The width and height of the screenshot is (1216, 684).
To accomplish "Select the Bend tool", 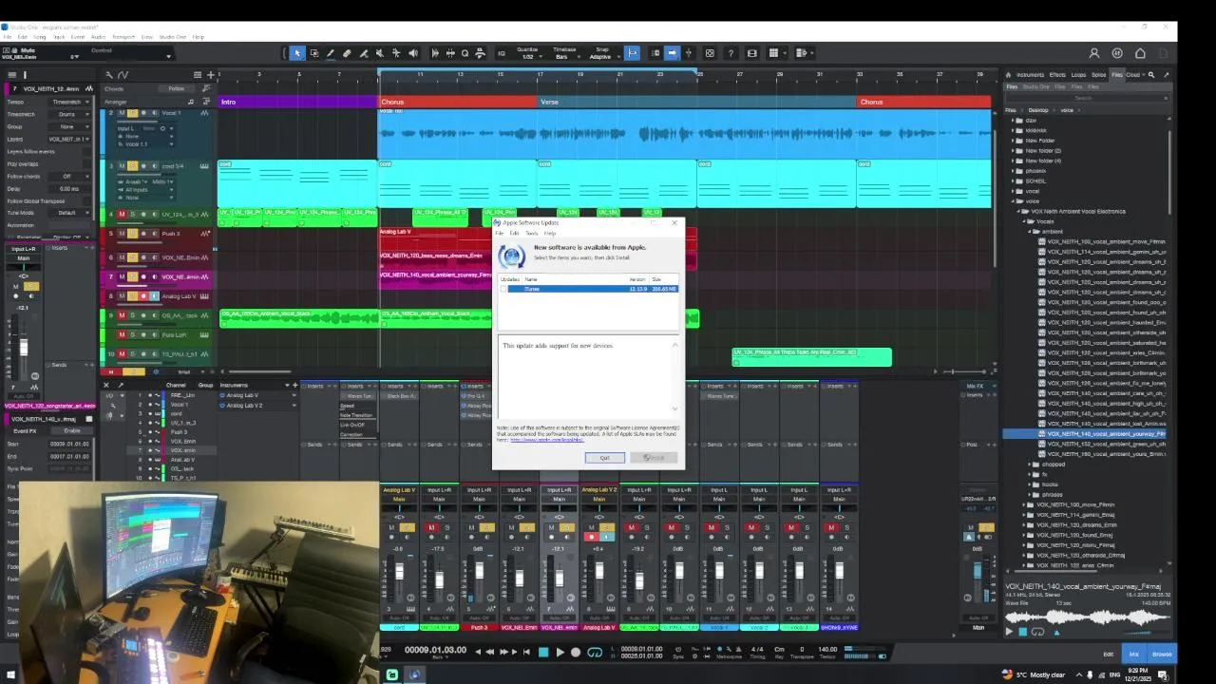I will click(x=396, y=53).
